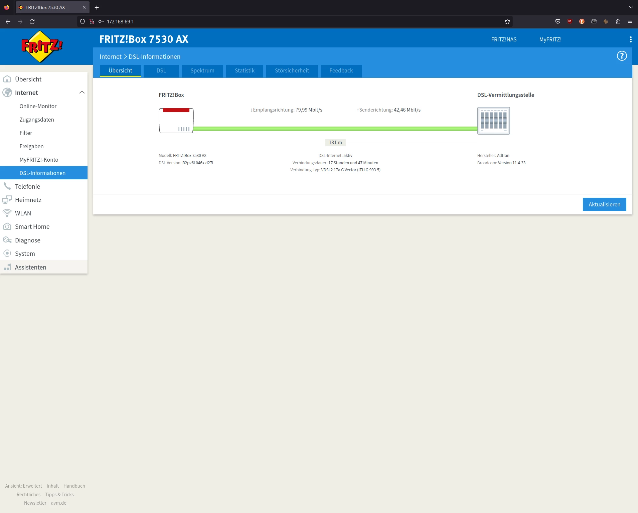Click the 131 m line length label
638x513 pixels.
pos(335,143)
